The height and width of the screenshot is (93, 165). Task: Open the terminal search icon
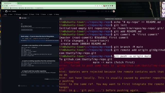point(155,19)
